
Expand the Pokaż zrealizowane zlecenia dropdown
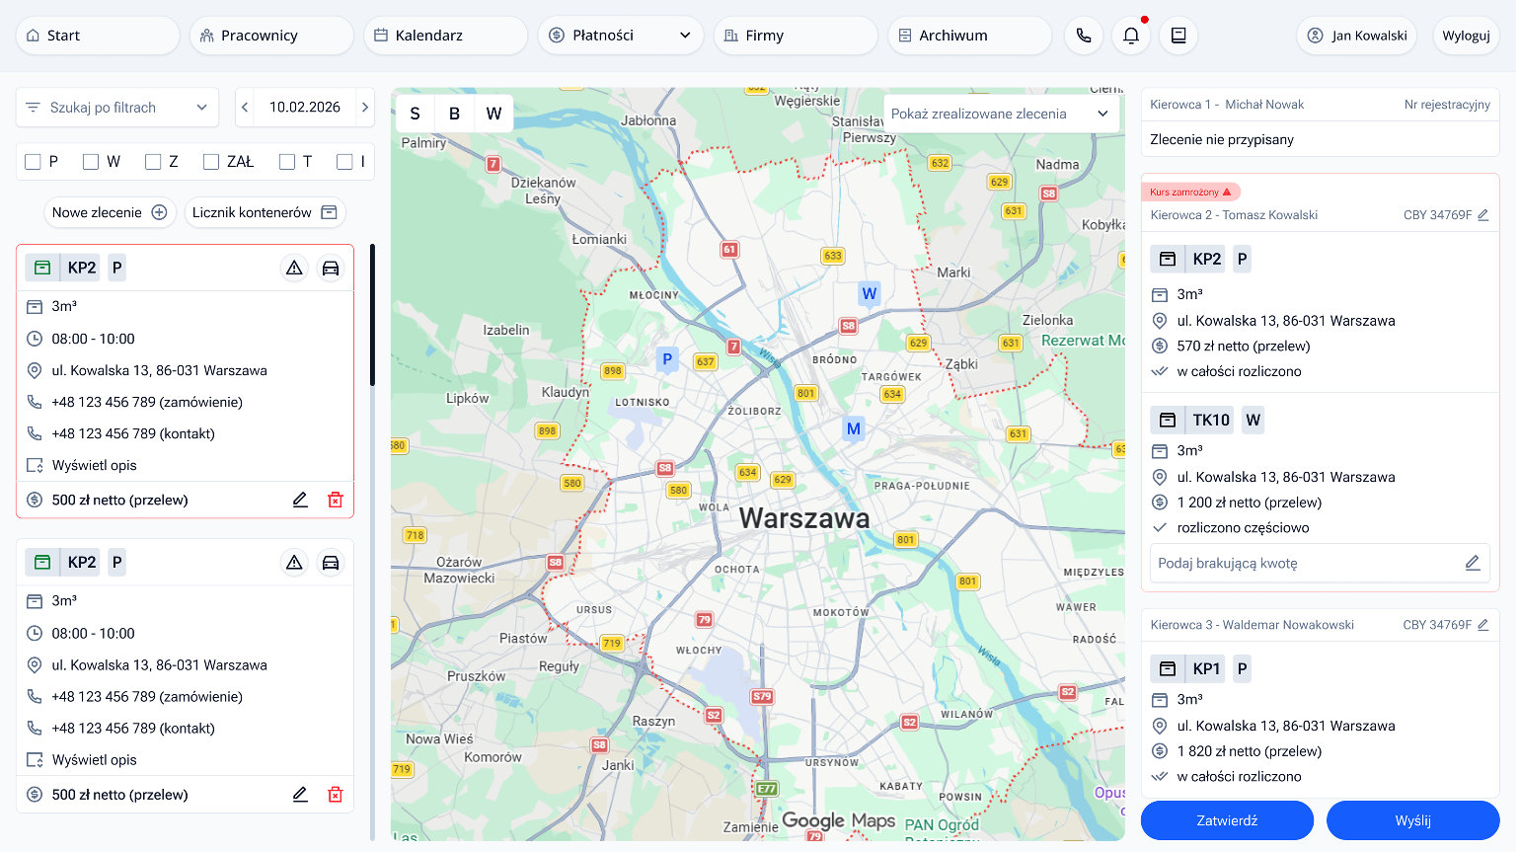click(x=999, y=114)
